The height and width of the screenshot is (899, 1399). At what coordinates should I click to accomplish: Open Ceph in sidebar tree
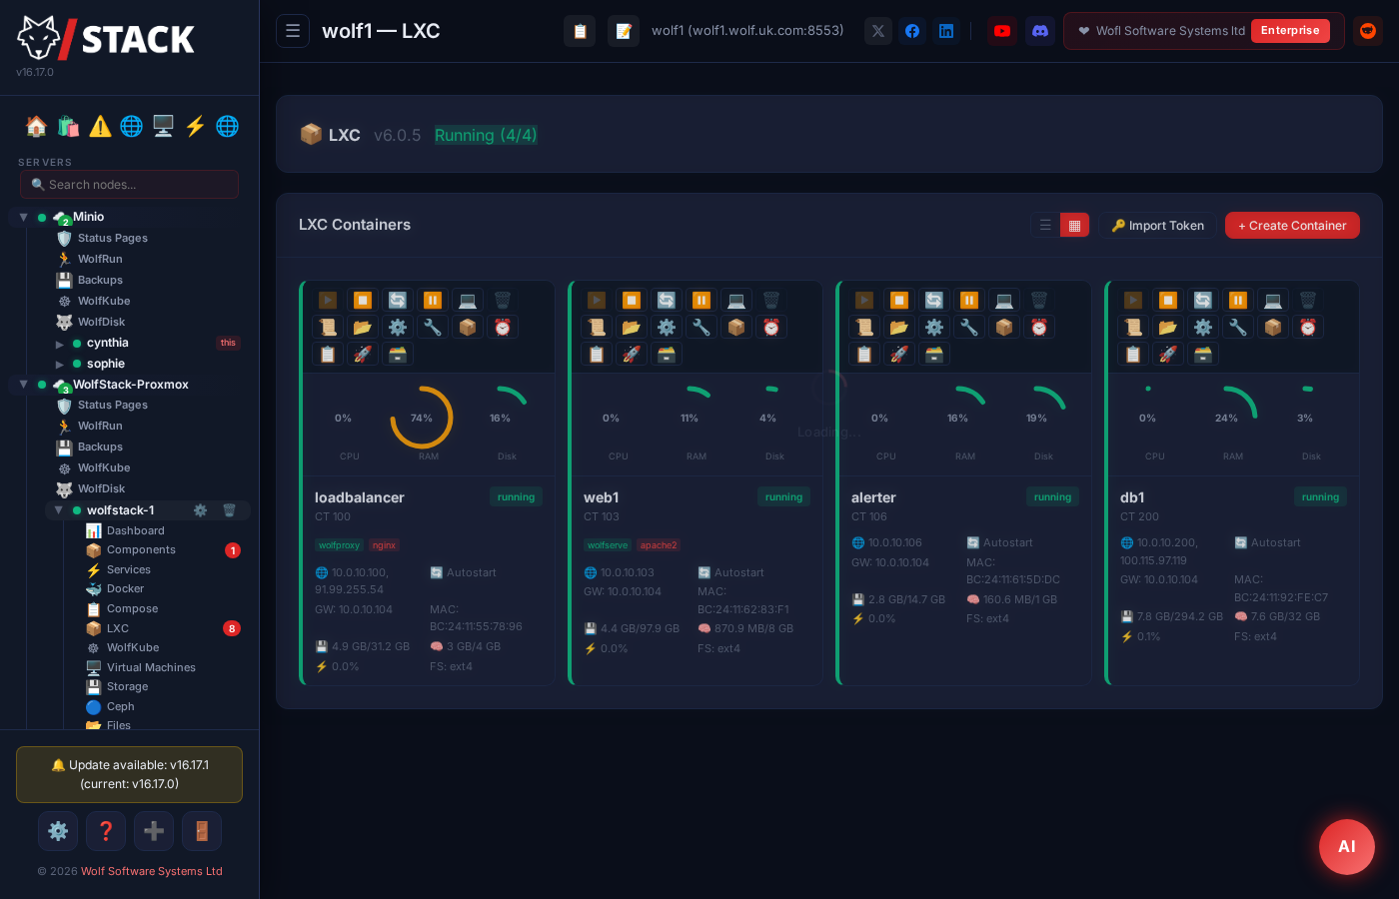tap(120, 706)
